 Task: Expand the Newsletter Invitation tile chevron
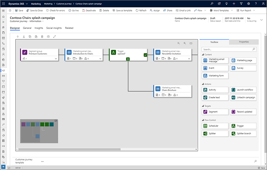coord(189,59)
